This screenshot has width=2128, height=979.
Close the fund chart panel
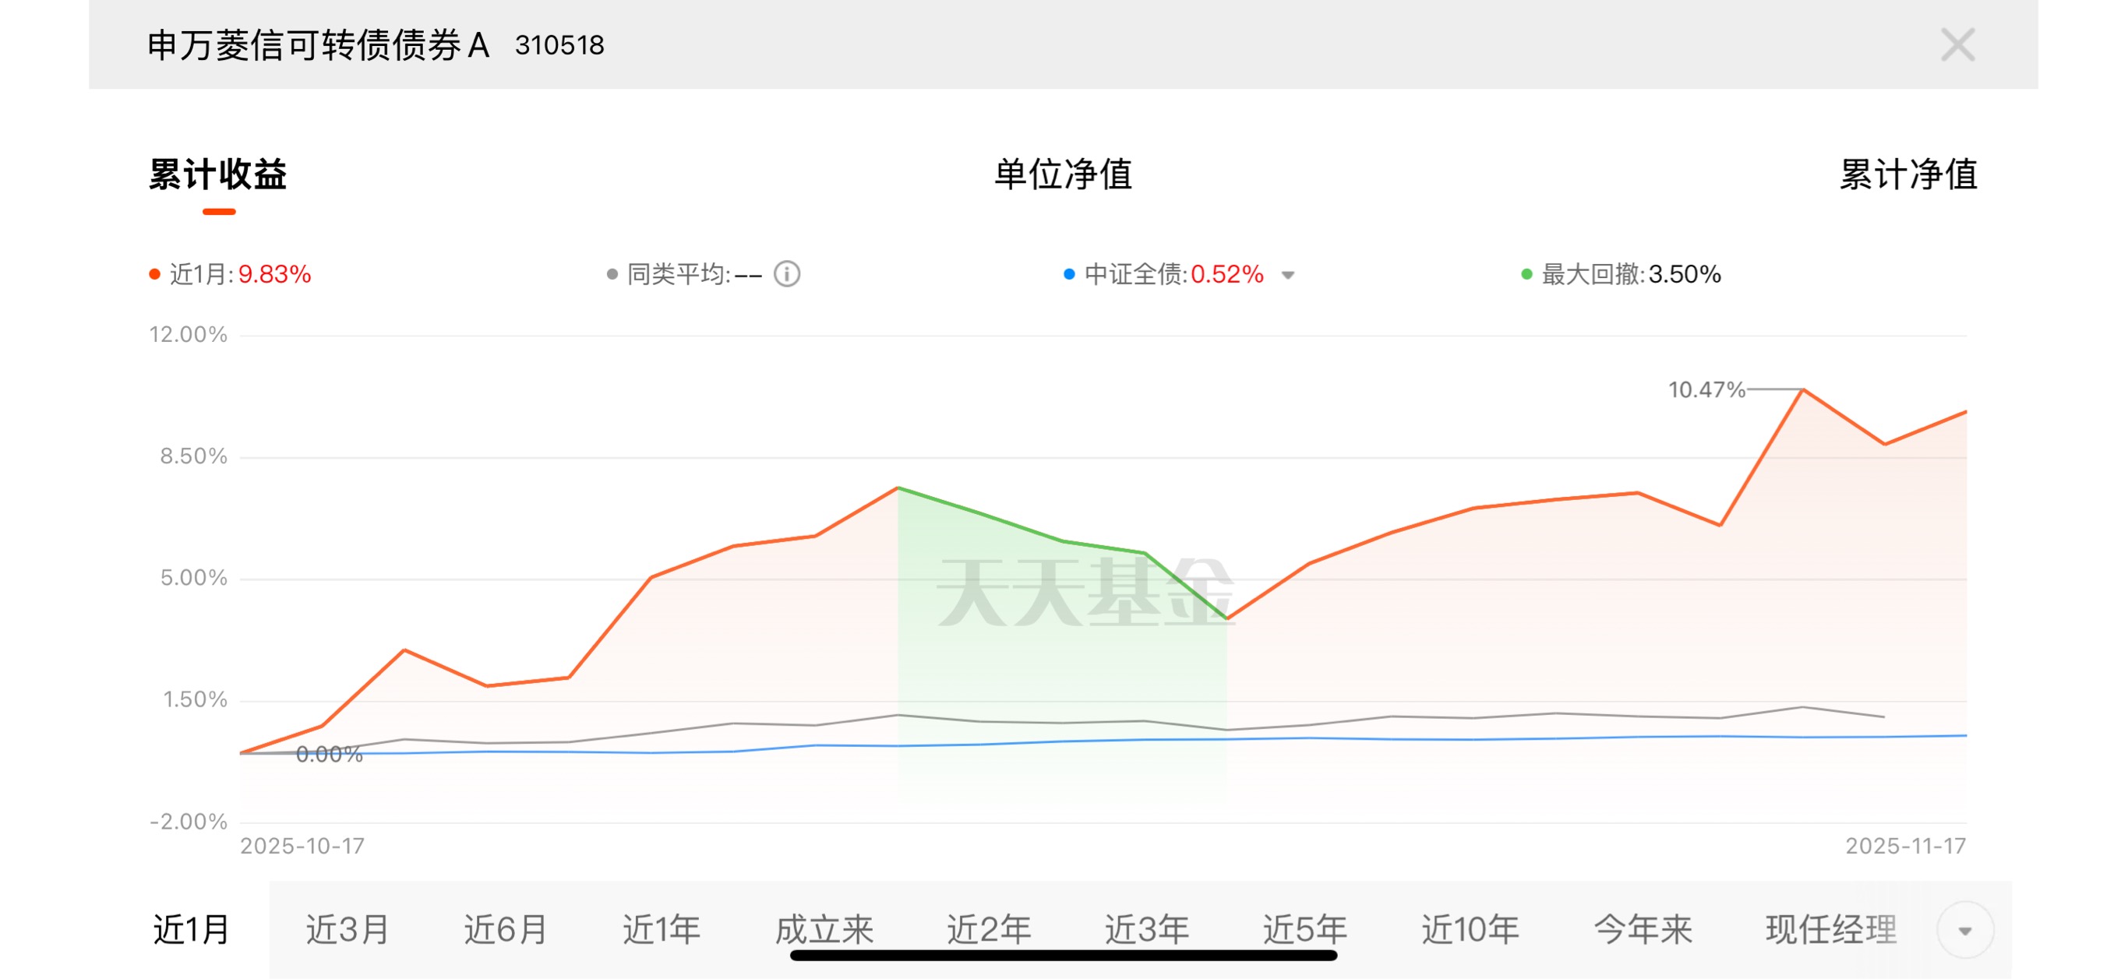pos(1957,44)
